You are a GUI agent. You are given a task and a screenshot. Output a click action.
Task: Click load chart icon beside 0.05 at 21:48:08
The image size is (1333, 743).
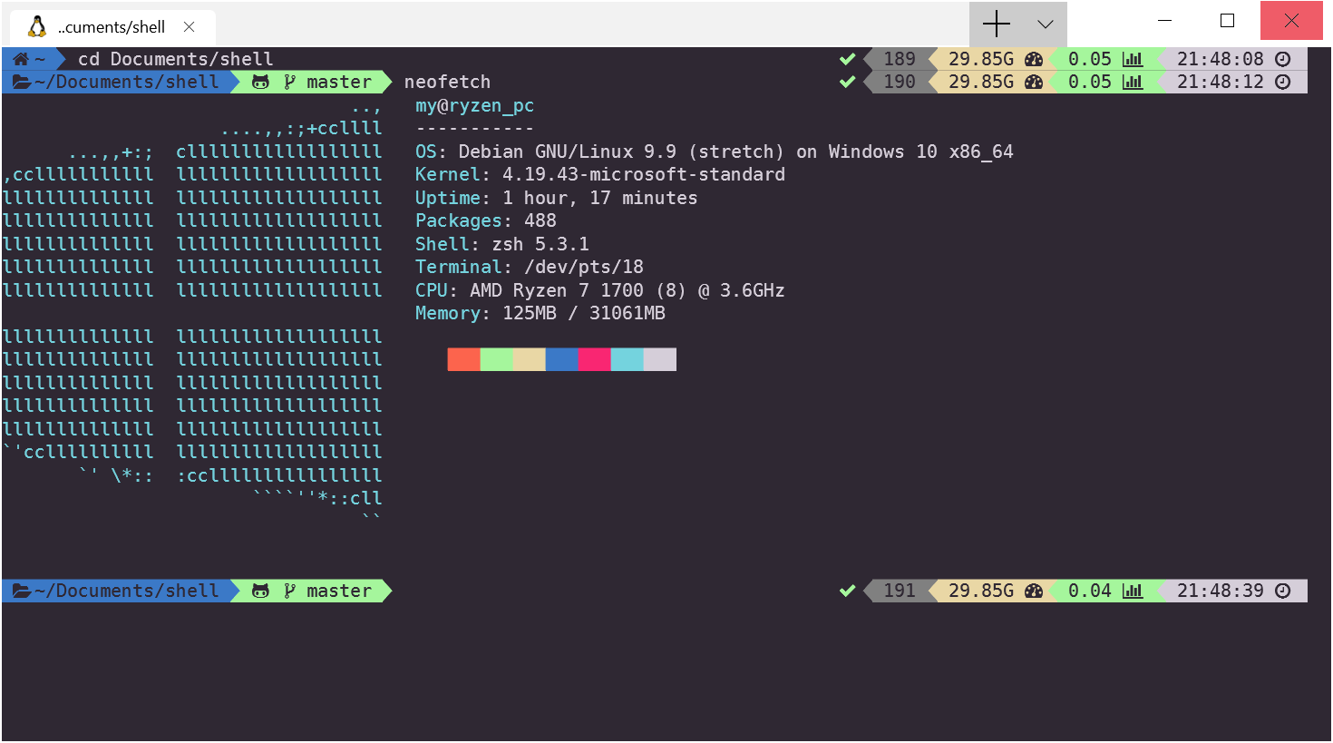pyautogui.click(x=1133, y=59)
